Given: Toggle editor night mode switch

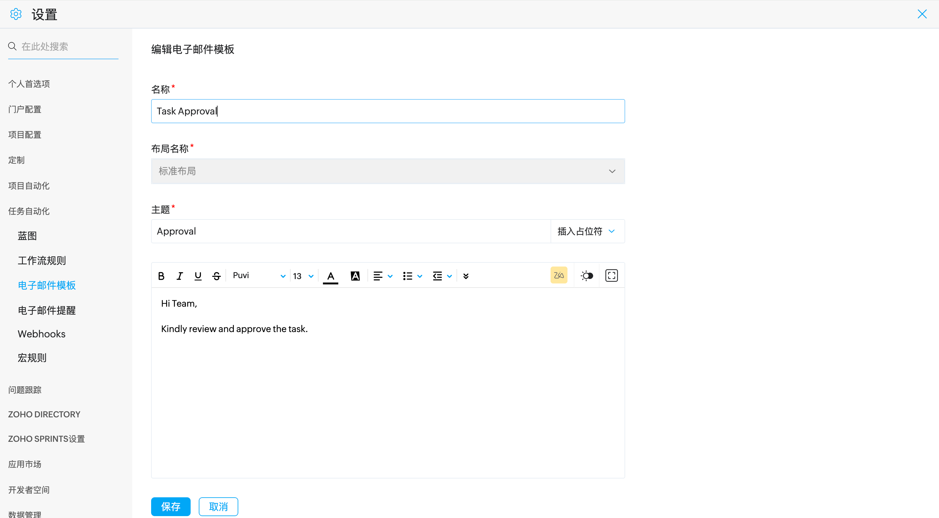Looking at the screenshot, I should point(587,276).
